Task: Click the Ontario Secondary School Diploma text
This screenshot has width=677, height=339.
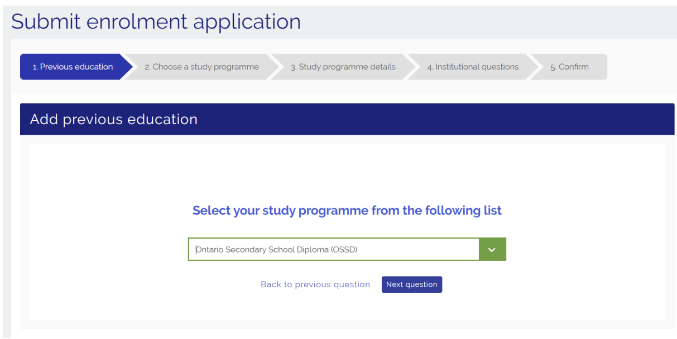Action: (262, 250)
